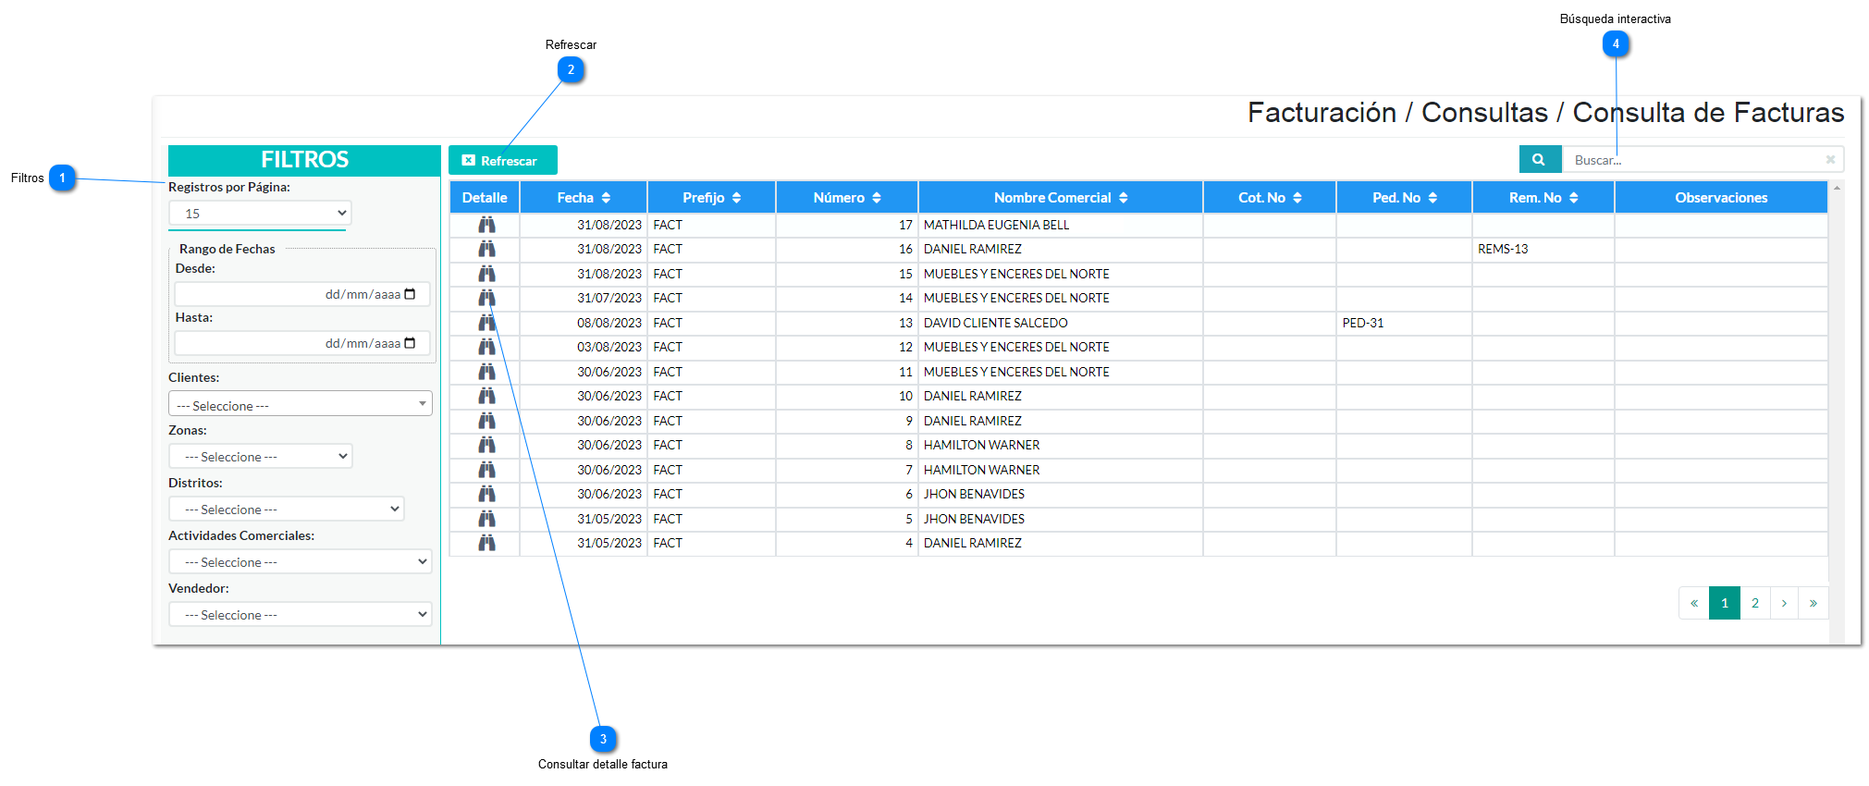
Task: Go to page 2 in pagination
Action: click(x=1755, y=603)
